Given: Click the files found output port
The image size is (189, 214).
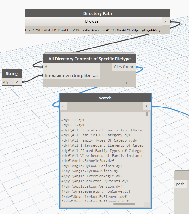Looking at the screenshot, I should pyautogui.click(x=124, y=67).
